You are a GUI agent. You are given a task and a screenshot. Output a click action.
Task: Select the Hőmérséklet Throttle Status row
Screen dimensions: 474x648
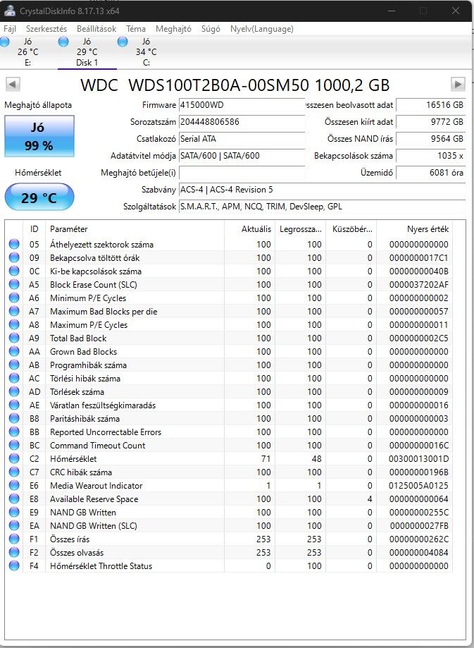(x=230, y=566)
